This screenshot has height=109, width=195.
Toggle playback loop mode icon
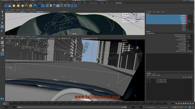coord(186,107)
